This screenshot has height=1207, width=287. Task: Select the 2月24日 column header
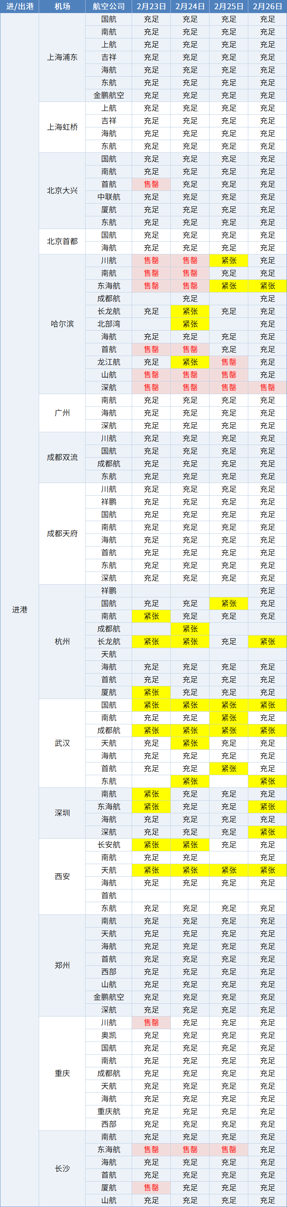(190, 7)
